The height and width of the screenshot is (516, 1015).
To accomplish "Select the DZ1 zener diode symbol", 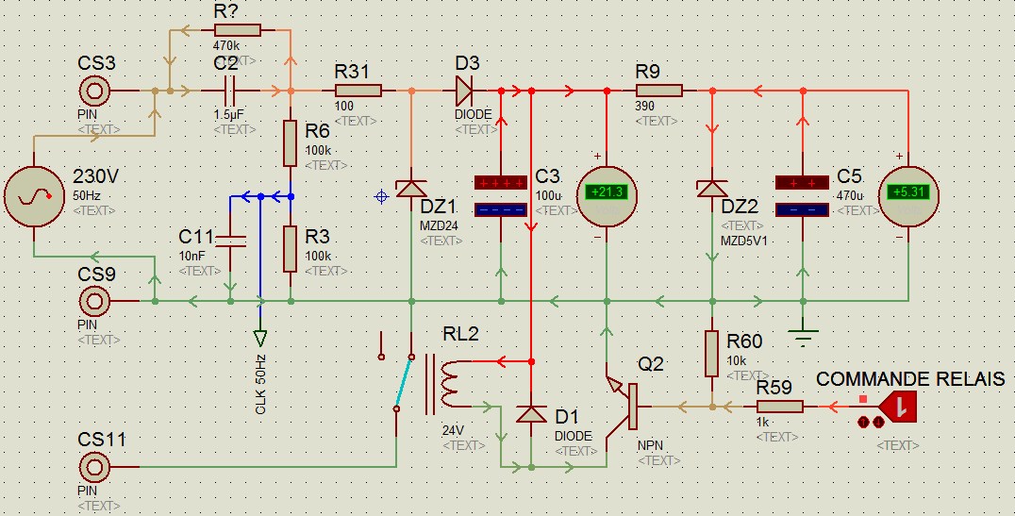I will pyautogui.click(x=411, y=189).
